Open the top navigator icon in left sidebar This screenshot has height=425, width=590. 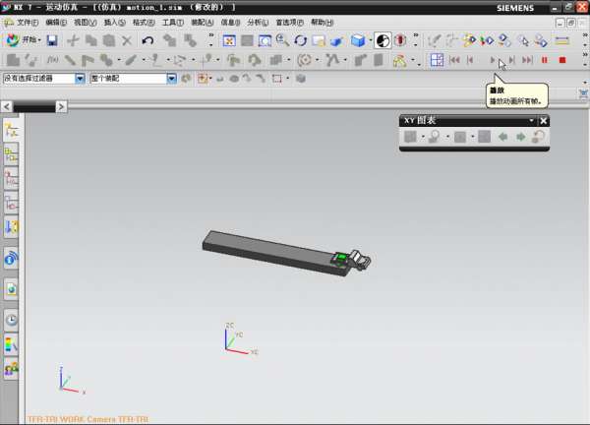point(11,131)
